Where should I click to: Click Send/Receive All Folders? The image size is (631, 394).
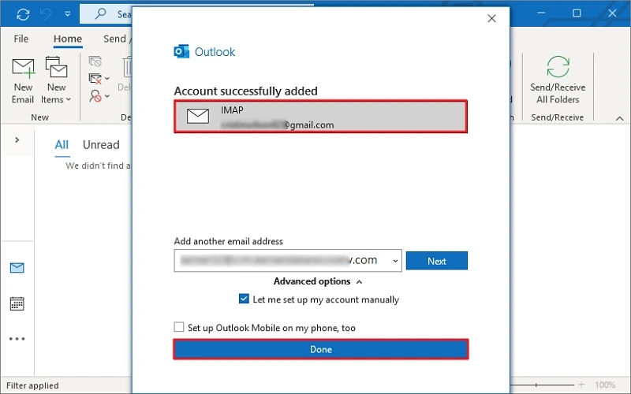click(558, 80)
